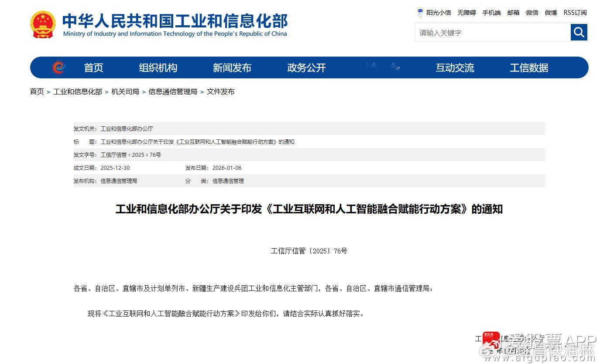Click 信息通信管理局 in the breadcrumb

(172, 91)
